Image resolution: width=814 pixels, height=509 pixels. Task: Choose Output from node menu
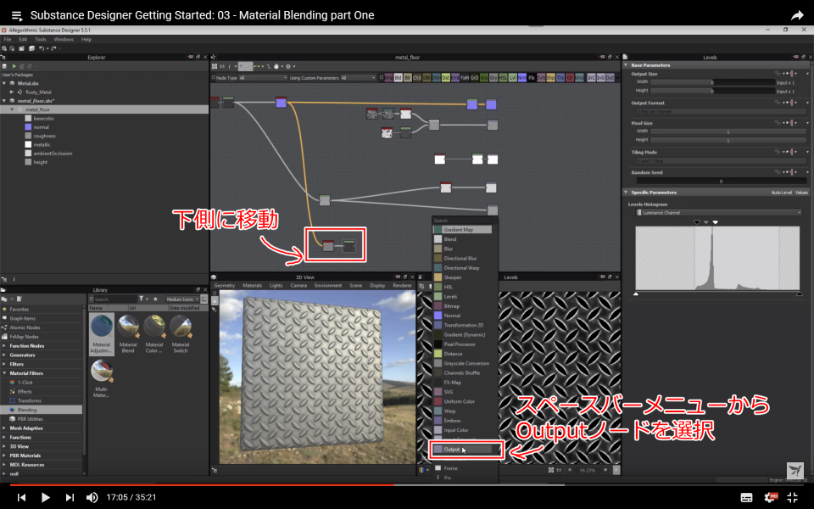coord(463,450)
